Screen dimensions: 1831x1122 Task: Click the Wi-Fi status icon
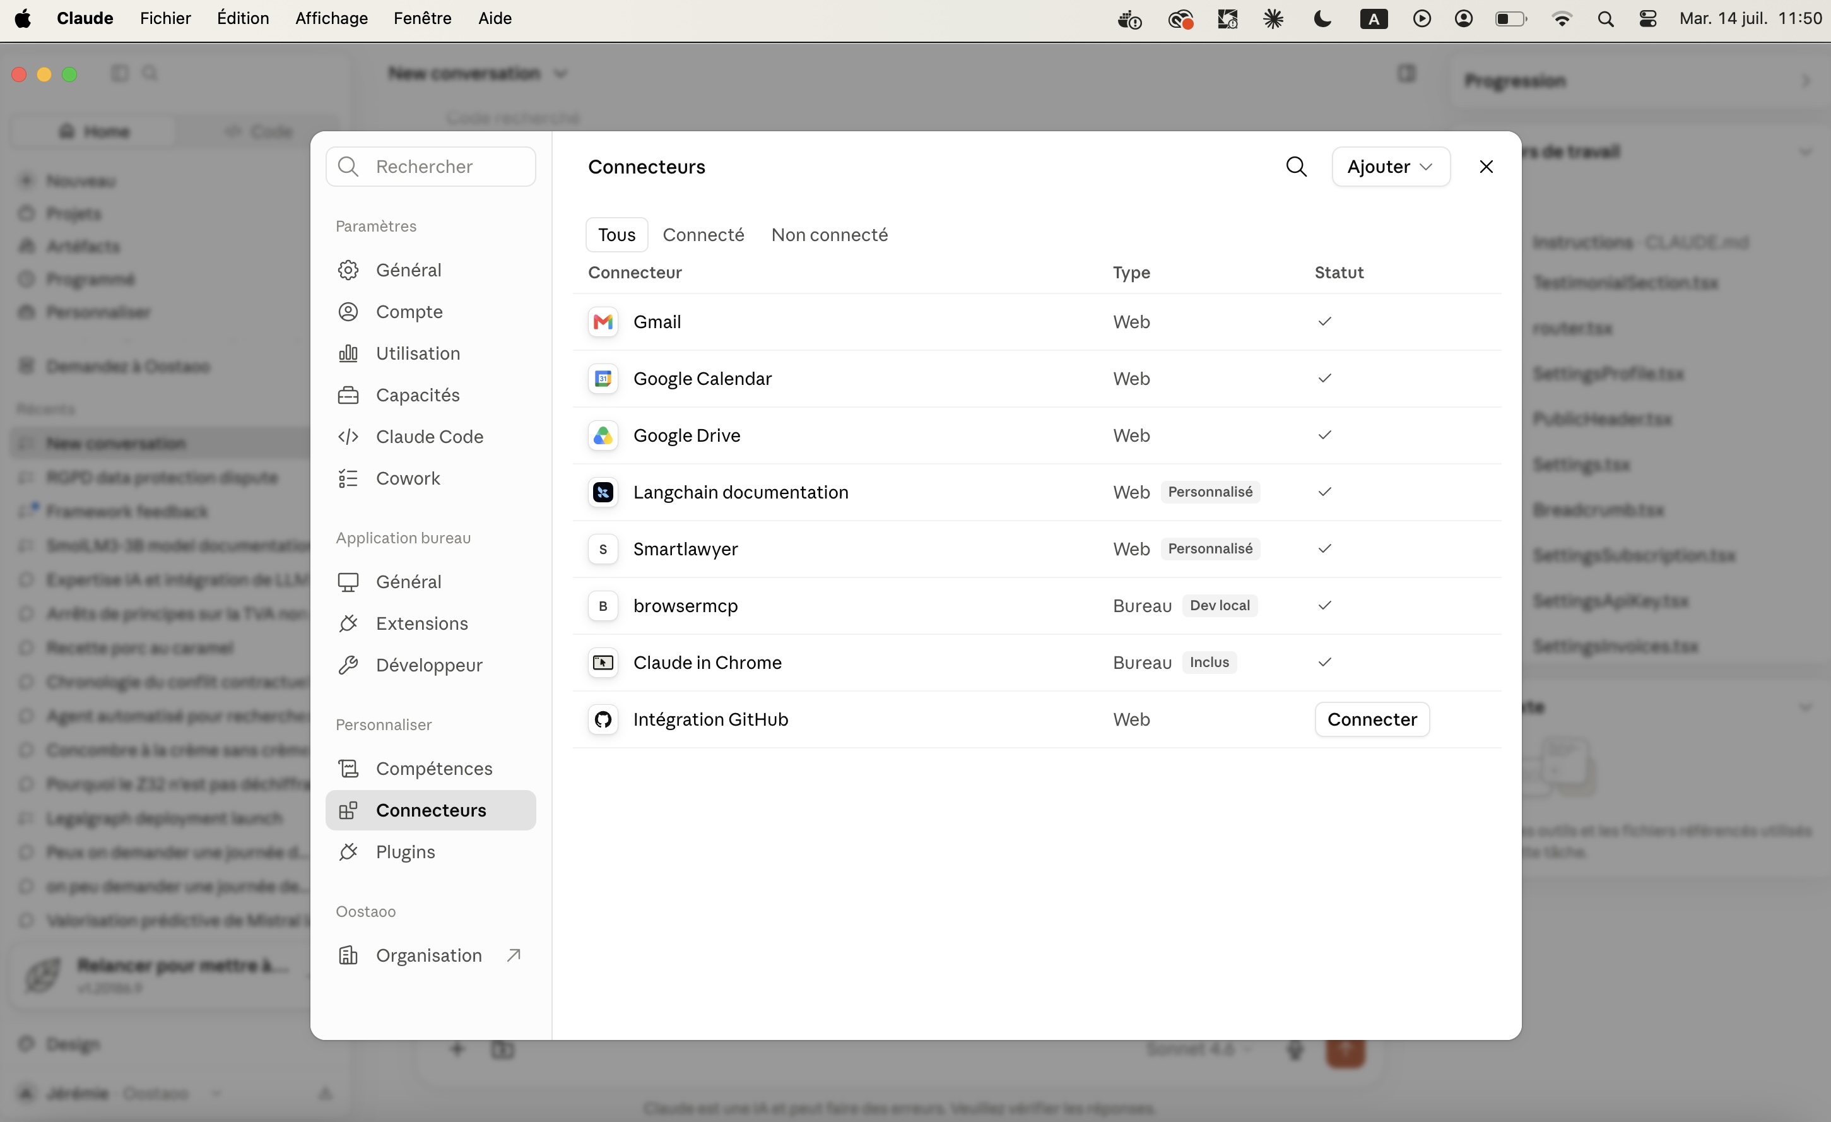point(1561,18)
